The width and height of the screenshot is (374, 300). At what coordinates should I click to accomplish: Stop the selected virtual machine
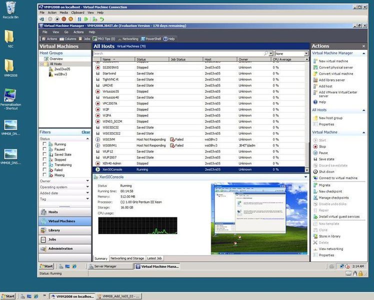tap(319, 146)
